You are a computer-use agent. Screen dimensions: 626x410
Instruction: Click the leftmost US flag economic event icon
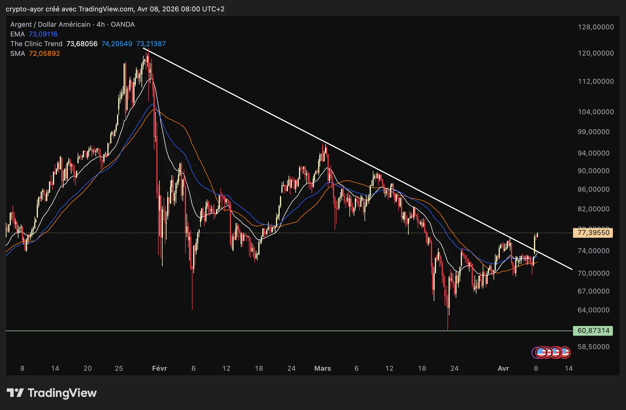pyautogui.click(x=541, y=352)
